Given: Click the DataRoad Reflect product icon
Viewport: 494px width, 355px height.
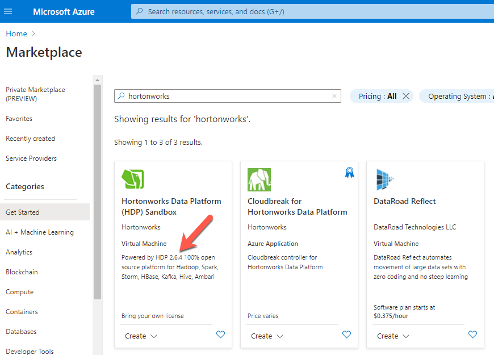Looking at the screenshot, I should (x=384, y=179).
